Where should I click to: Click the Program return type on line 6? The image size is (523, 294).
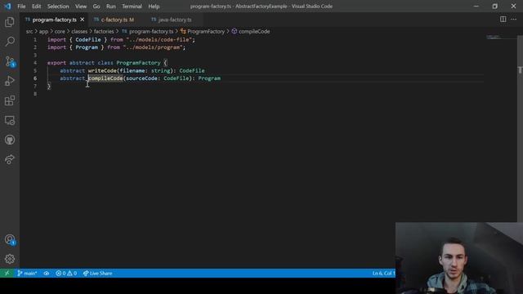(x=209, y=78)
